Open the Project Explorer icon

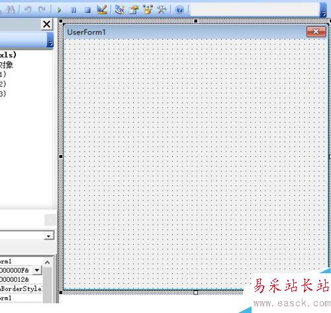[120, 10]
